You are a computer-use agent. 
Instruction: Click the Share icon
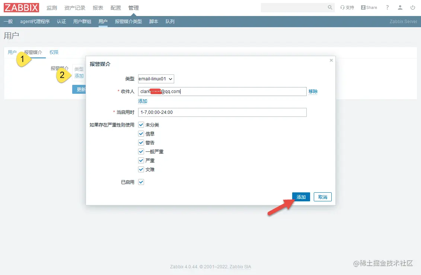point(369,7)
